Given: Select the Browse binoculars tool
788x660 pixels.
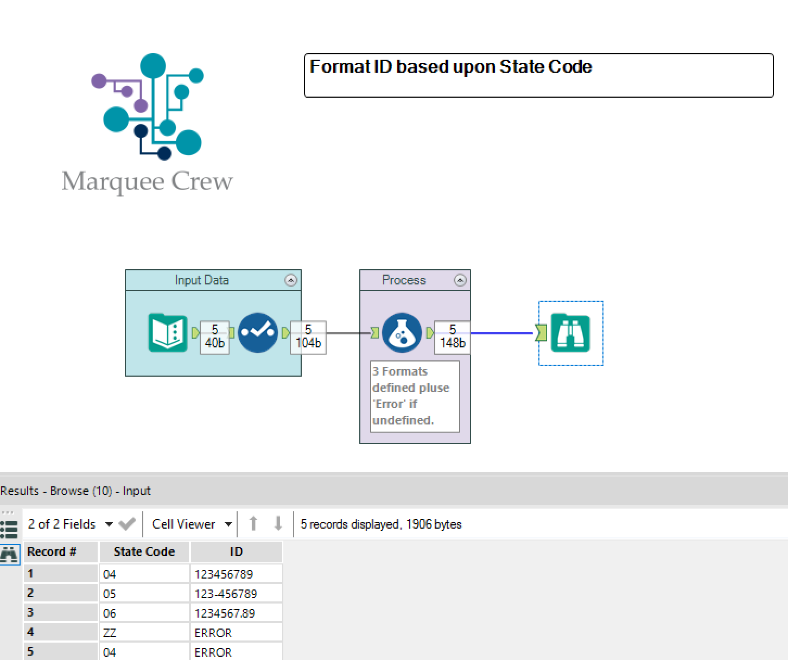Looking at the screenshot, I should 570,333.
